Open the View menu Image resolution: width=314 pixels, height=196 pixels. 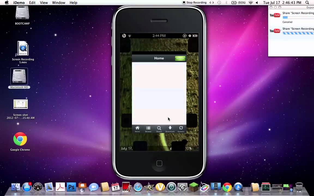pos(44,3)
